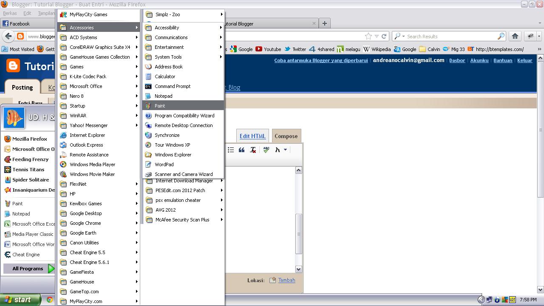This screenshot has width=544, height=306.
Task: Click the Google Chrome quick launch icon
Action: coord(50,300)
